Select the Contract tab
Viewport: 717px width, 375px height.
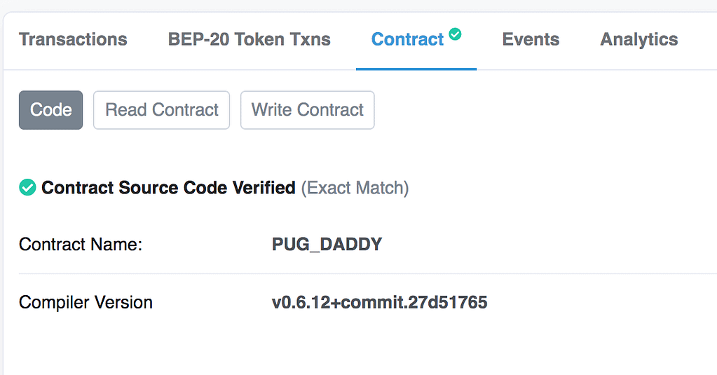pyautogui.click(x=407, y=39)
